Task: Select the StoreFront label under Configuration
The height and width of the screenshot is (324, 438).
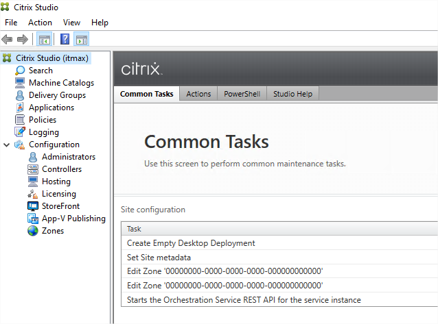Action: pos(60,206)
